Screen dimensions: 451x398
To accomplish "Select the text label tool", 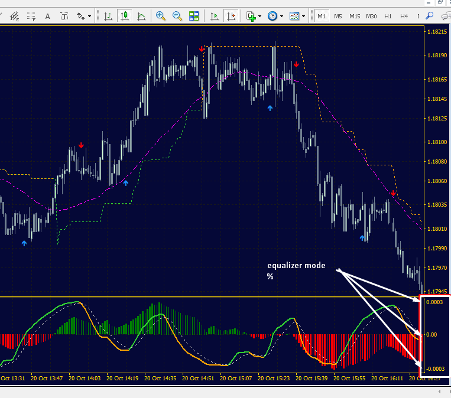I will [x=64, y=16].
